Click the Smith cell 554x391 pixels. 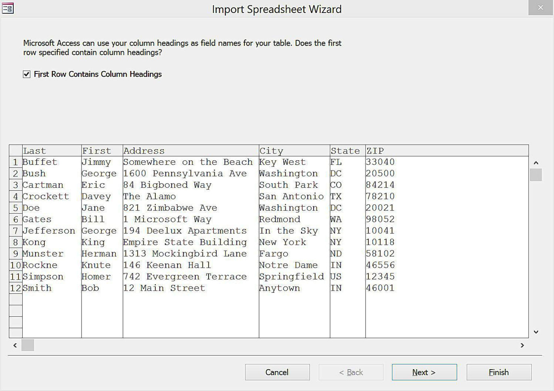(x=52, y=288)
